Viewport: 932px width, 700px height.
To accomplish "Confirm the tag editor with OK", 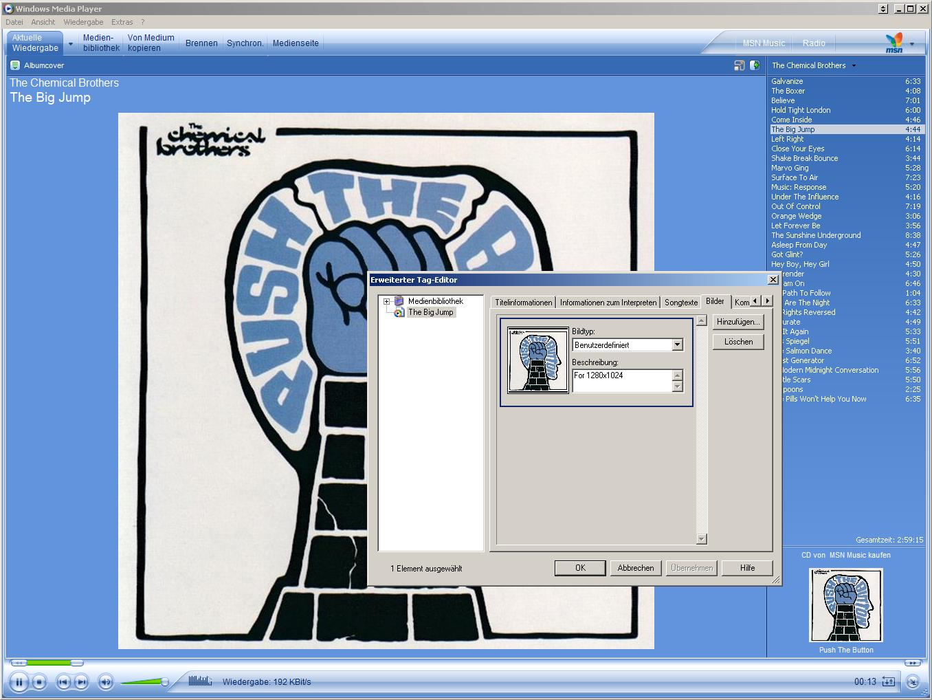I will click(580, 568).
